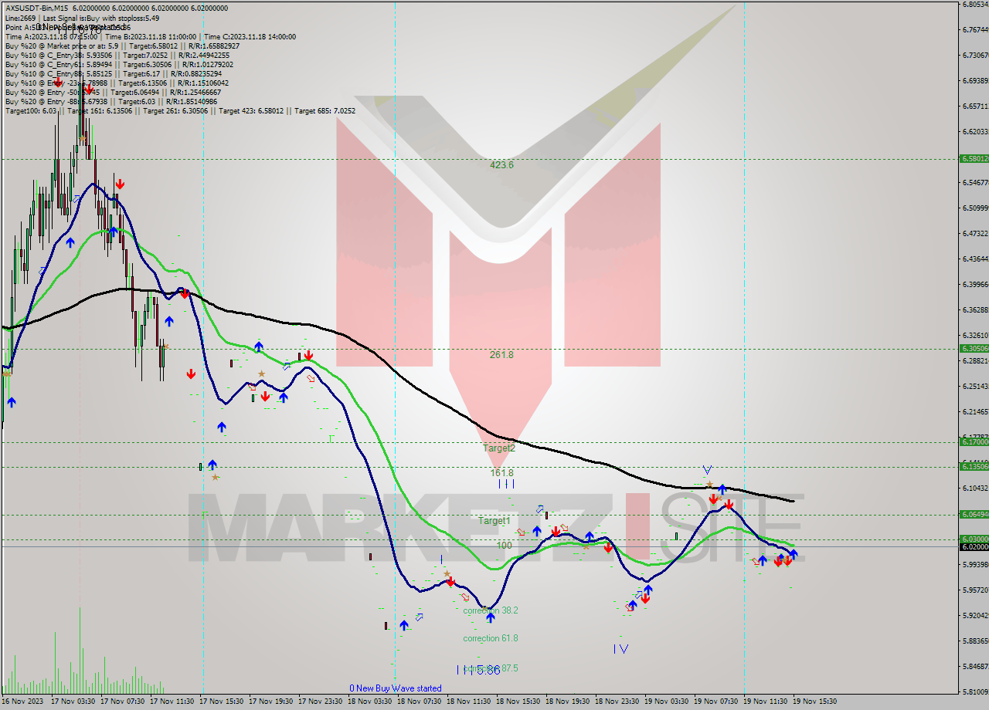Click the green 6.30506 price level marker

tap(974, 348)
